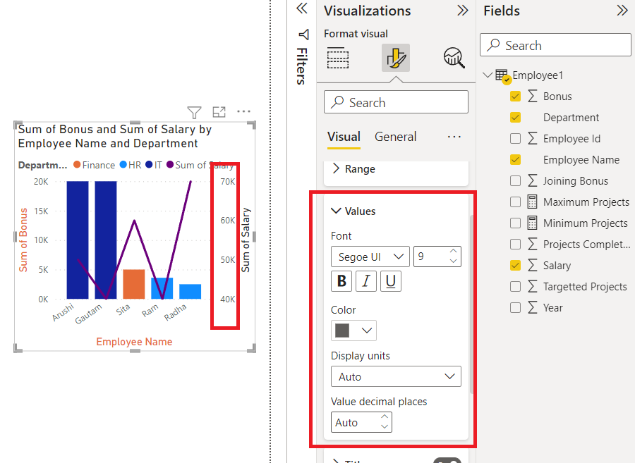The height and width of the screenshot is (463, 635).
Task: Open the Segoe UI font dropdown
Action: (x=370, y=257)
